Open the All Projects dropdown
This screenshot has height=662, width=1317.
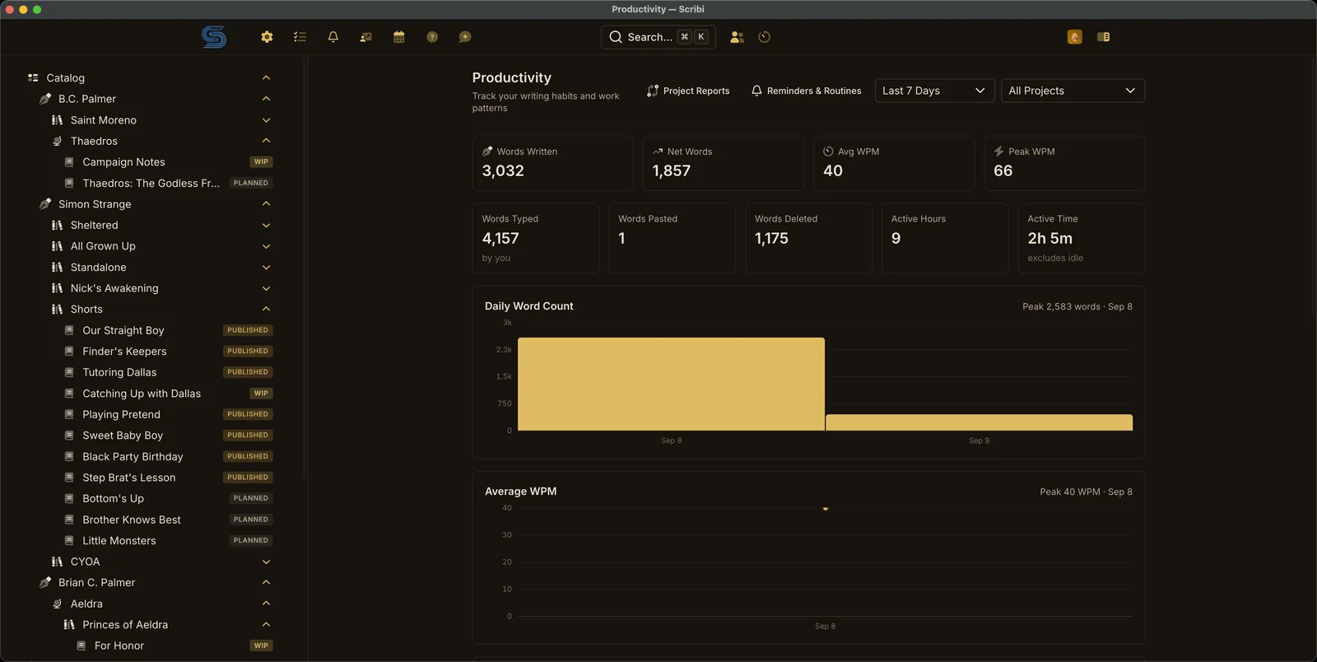point(1073,91)
